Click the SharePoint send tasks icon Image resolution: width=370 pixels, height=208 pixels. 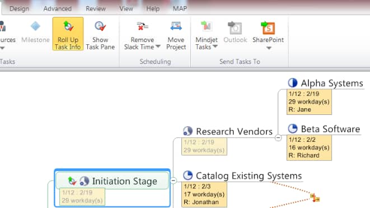[x=268, y=27]
